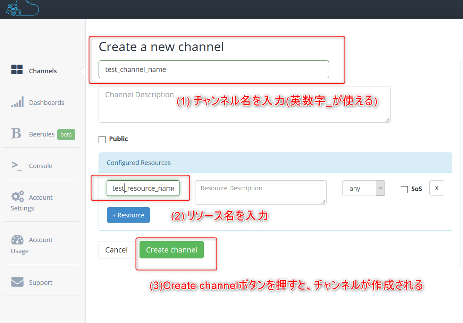Click the Dashboards bar chart icon
The height and width of the screenshot is (323, 463).
(x=17, y=102)
